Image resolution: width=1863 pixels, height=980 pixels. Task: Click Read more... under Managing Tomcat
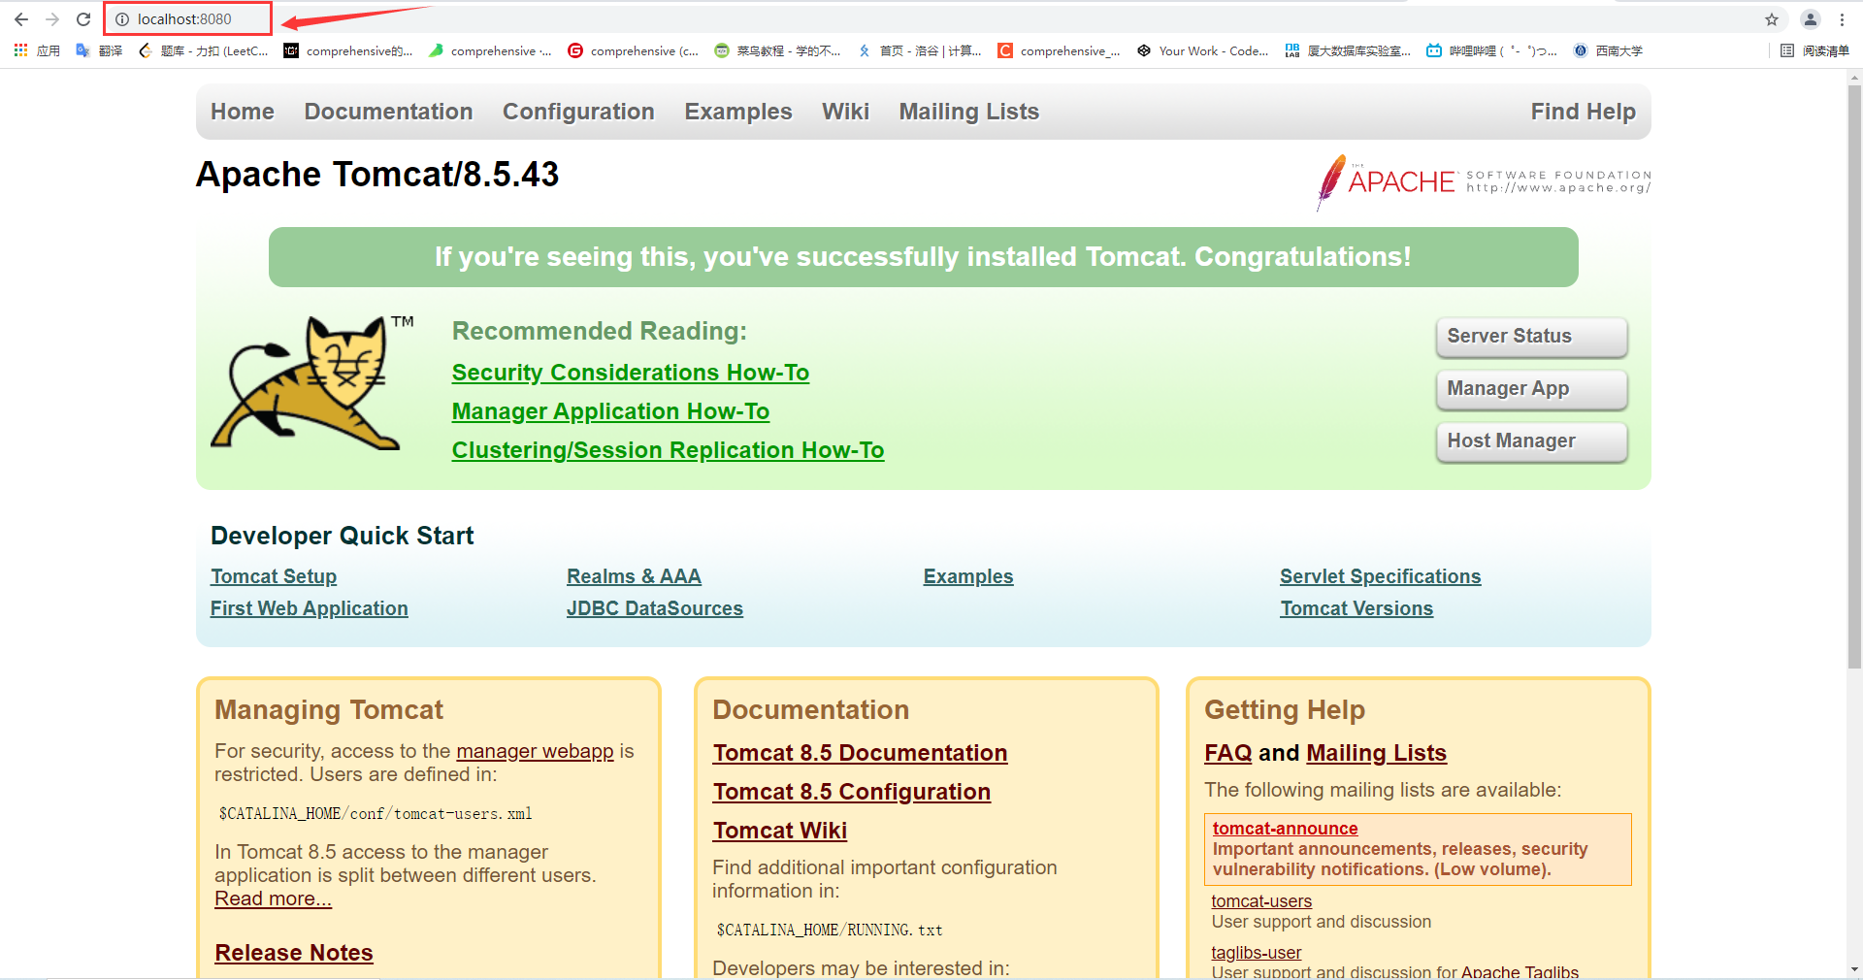tap(273, 898)
